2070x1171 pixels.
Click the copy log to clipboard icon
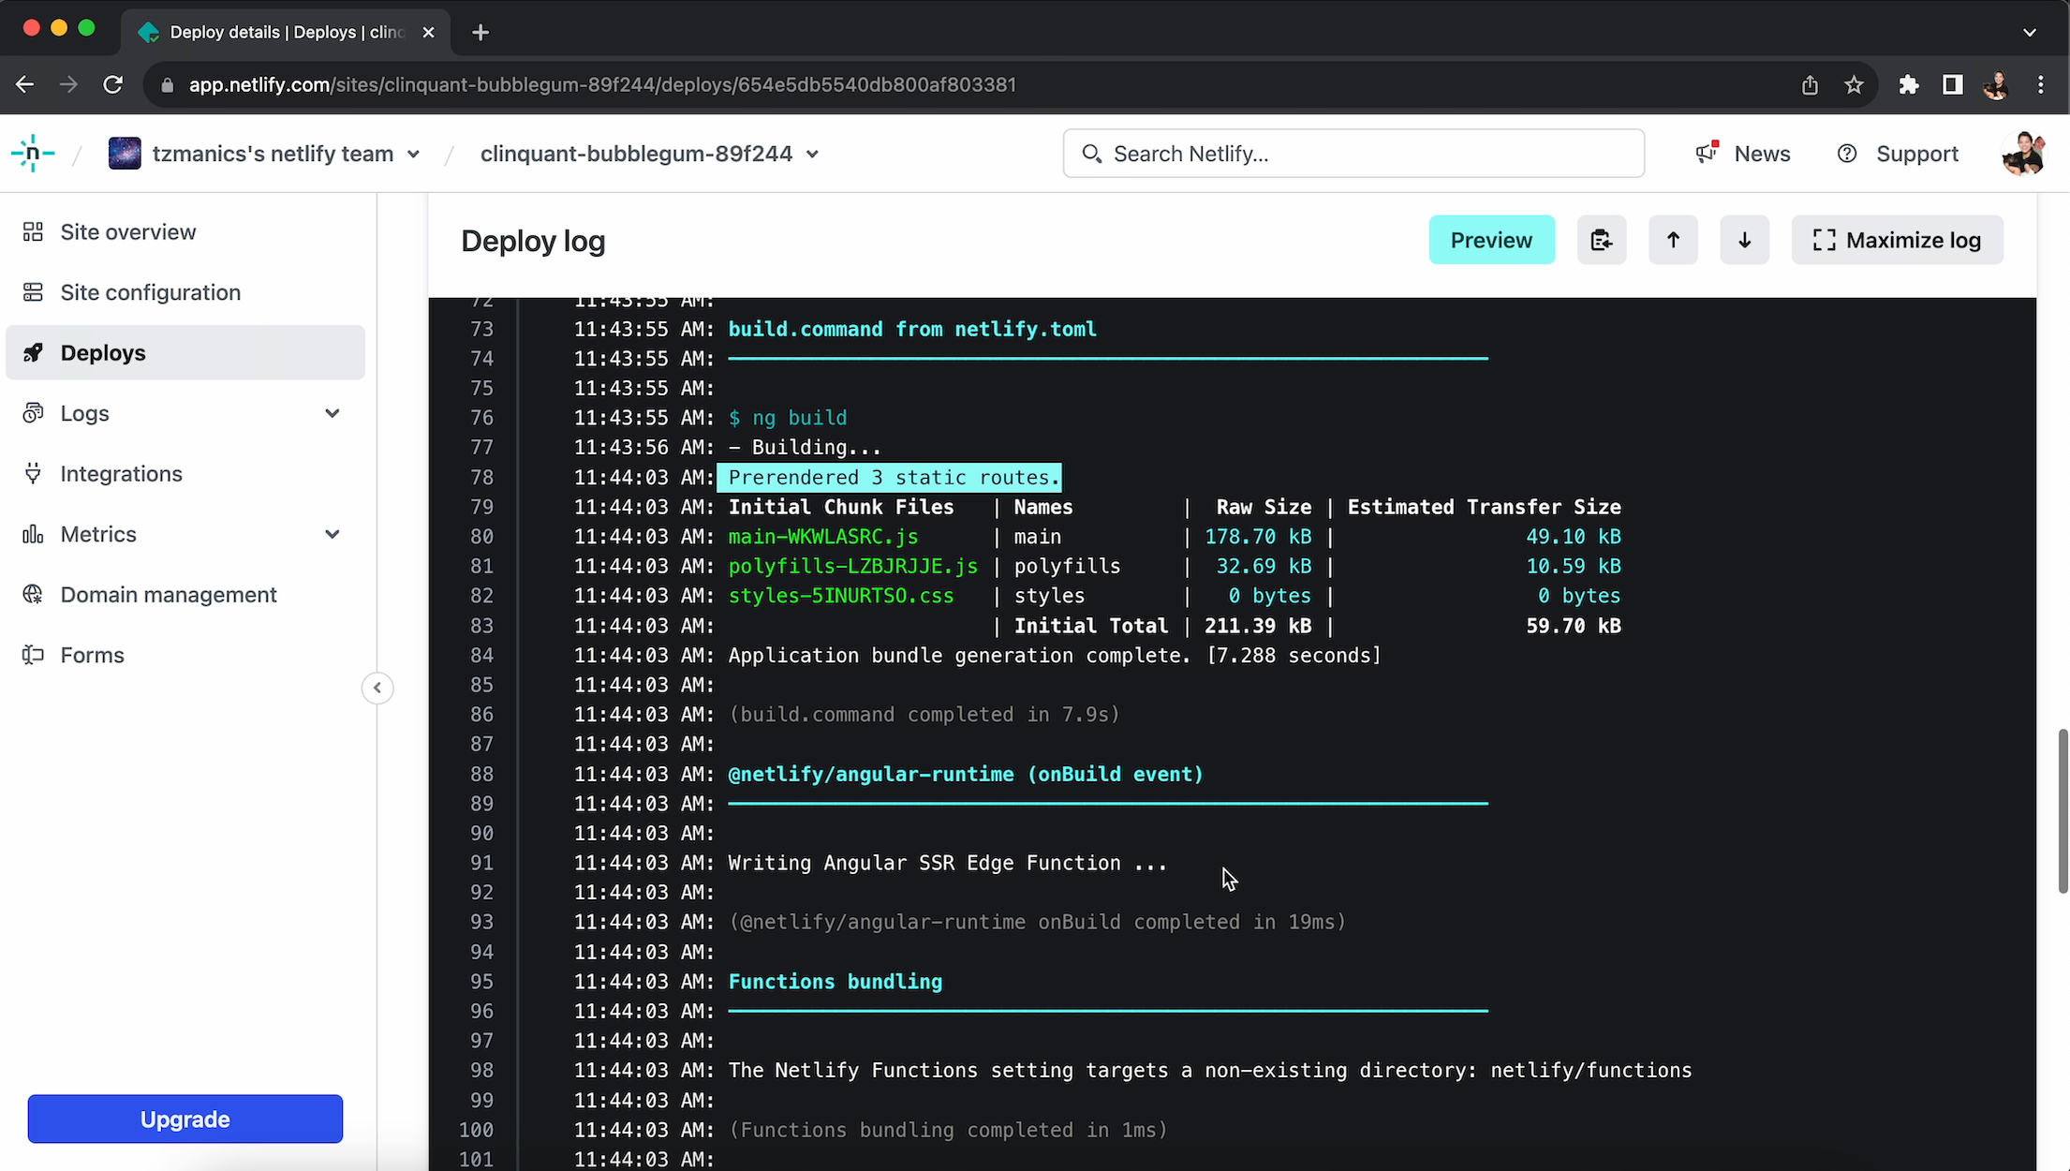point(1601,241)
